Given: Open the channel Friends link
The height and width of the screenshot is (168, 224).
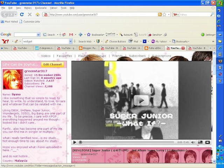Looking at the screenshot, I should click(118, 56).
